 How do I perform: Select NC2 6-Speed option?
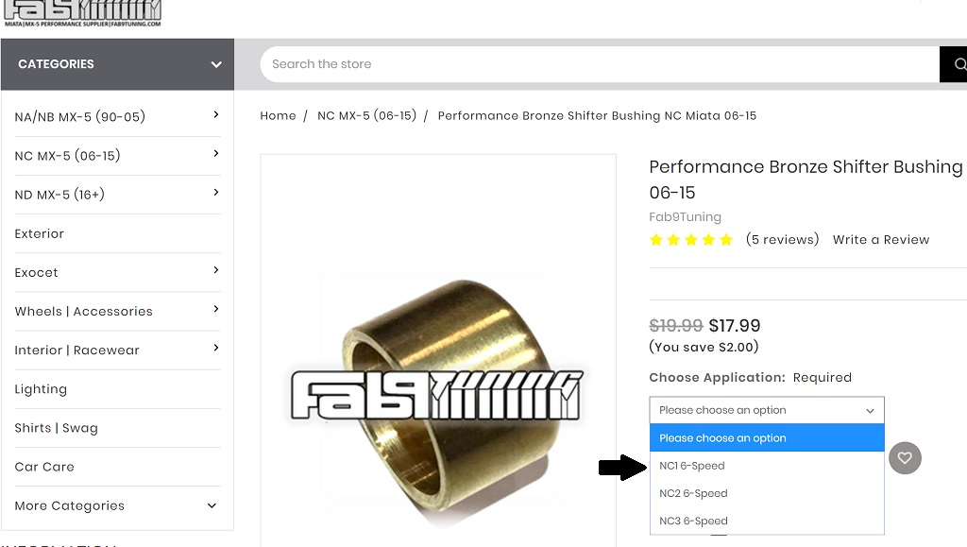[x=693, y=493]
